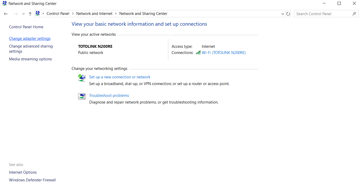Screen dimensions: 359x187
Task: Minimize the Network and Sharing Center window
Action: click(324, 4)
